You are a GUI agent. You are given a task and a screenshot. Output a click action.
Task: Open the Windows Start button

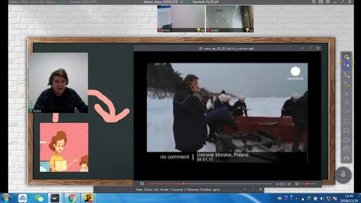(6, 198)
